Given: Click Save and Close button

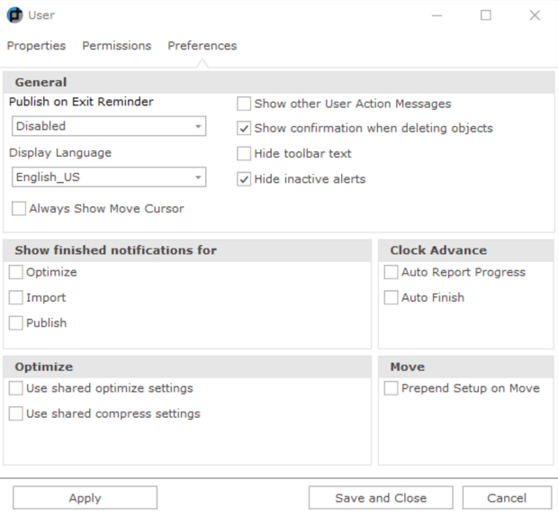Looking at the screenshot, I should tap(381, 497).
